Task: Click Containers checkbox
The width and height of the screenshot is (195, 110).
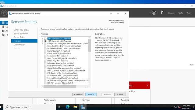Action: [x=45, y=56]
